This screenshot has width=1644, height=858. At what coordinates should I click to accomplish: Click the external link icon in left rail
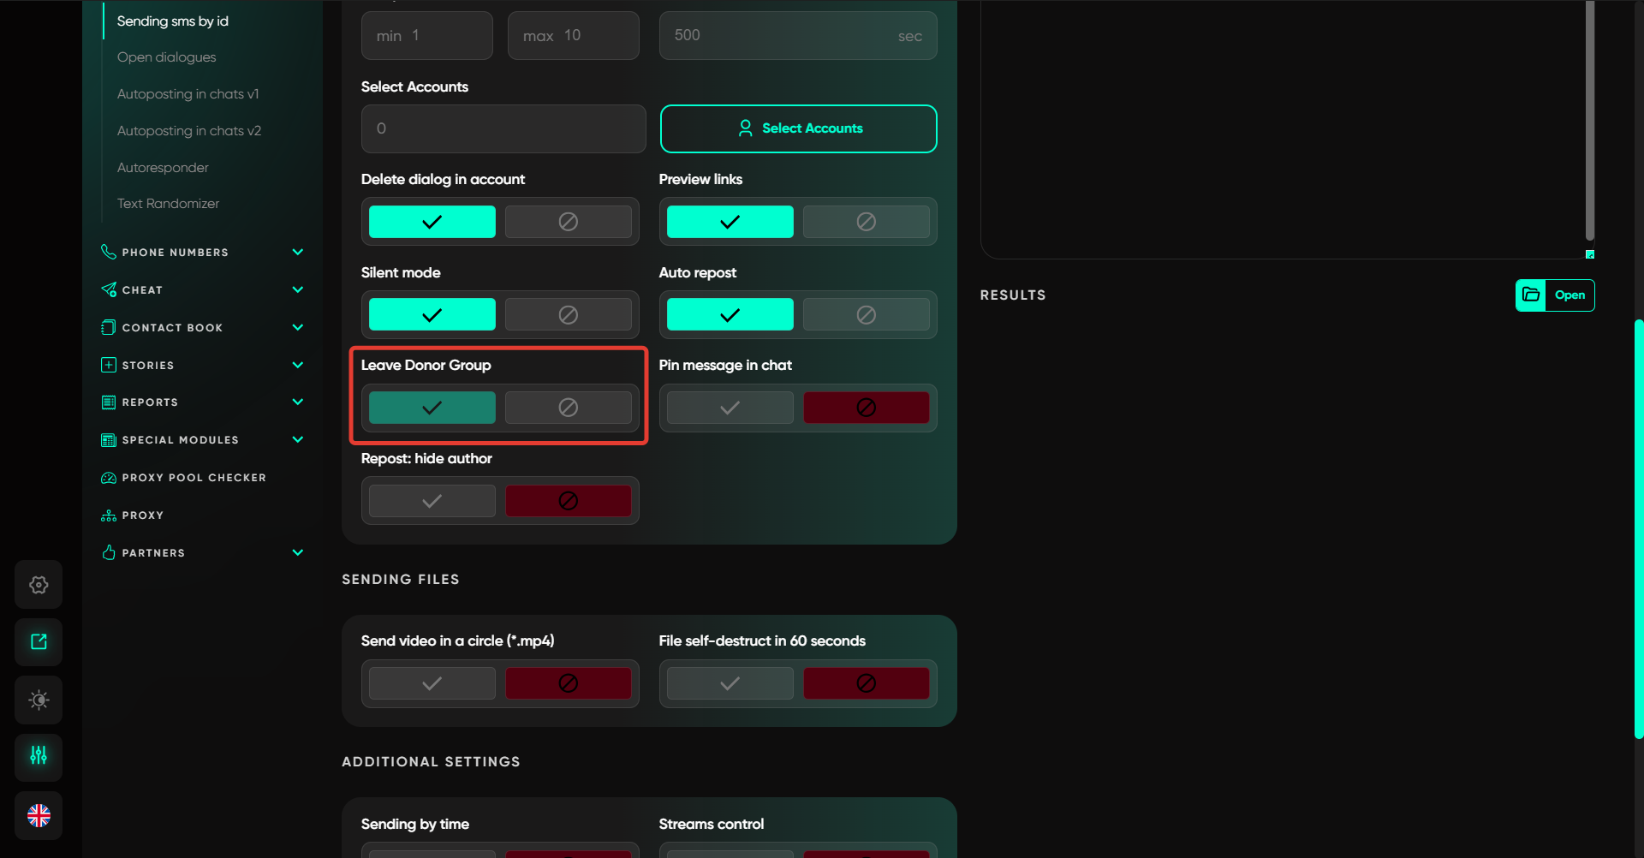pos(39,642)
